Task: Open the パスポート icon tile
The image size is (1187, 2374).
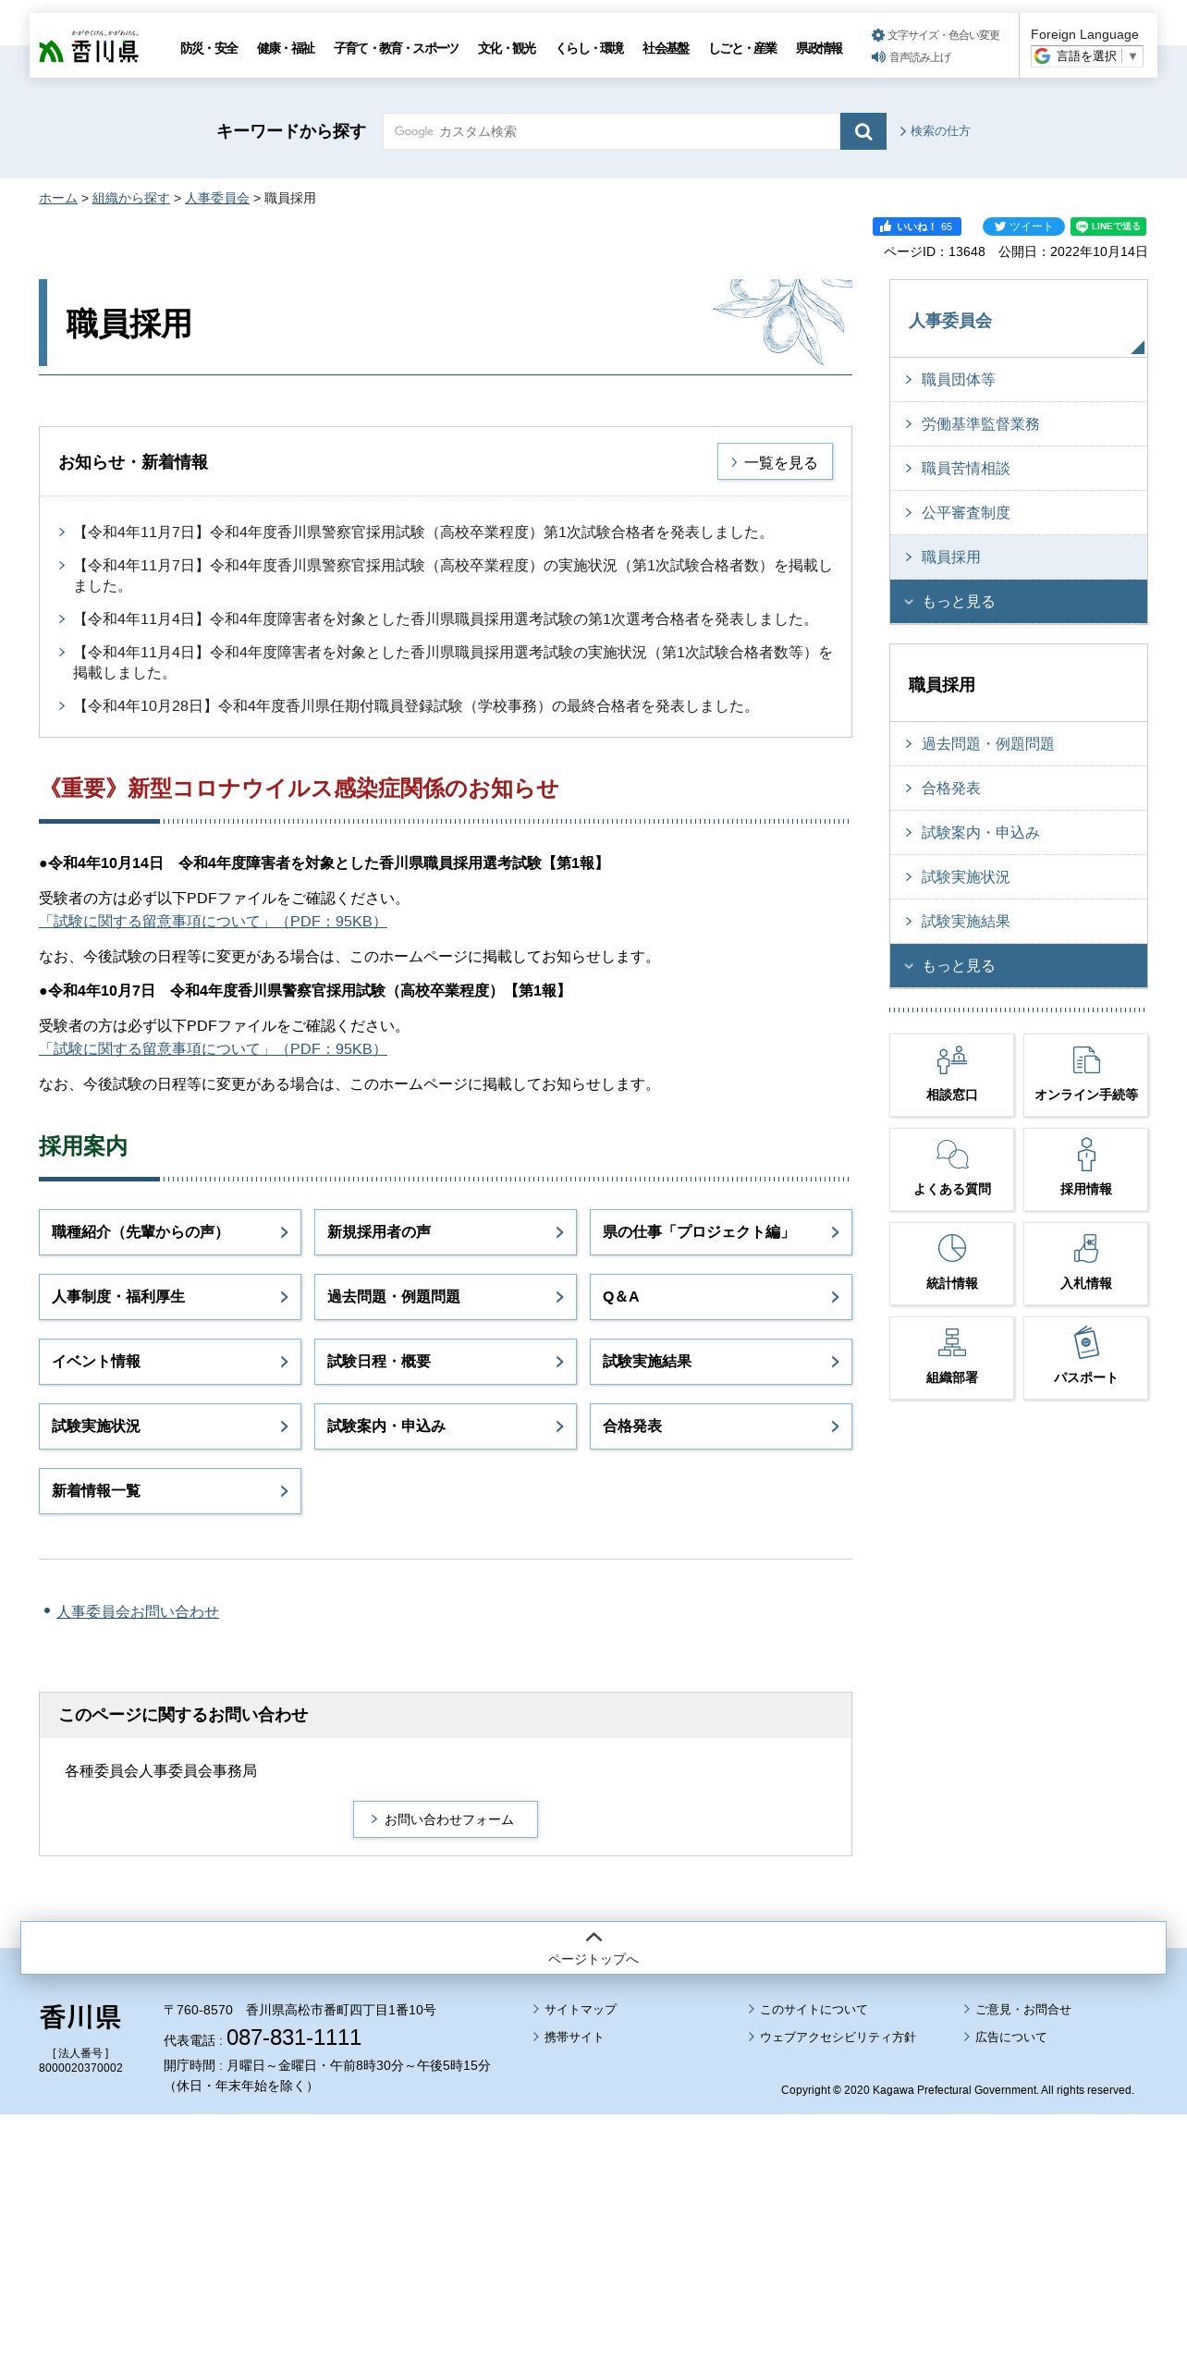Action: [x=1085, y=1358]
